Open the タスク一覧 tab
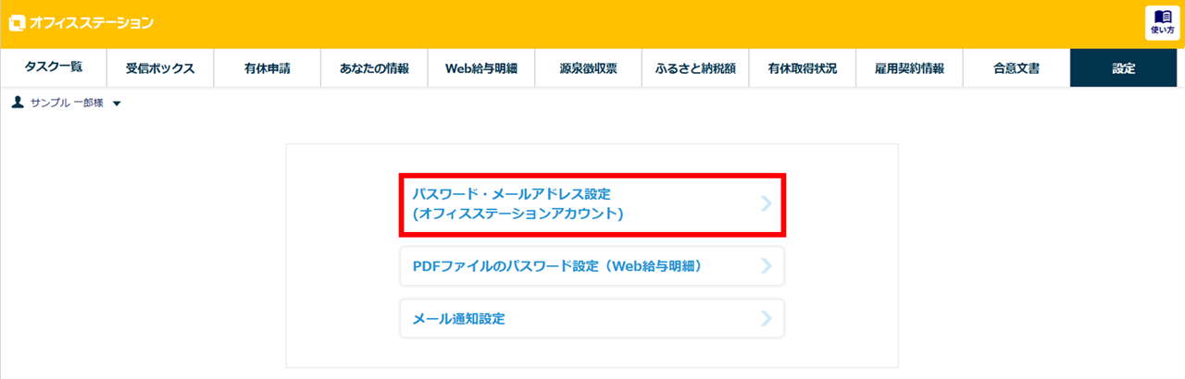 (x=53, y=67)
